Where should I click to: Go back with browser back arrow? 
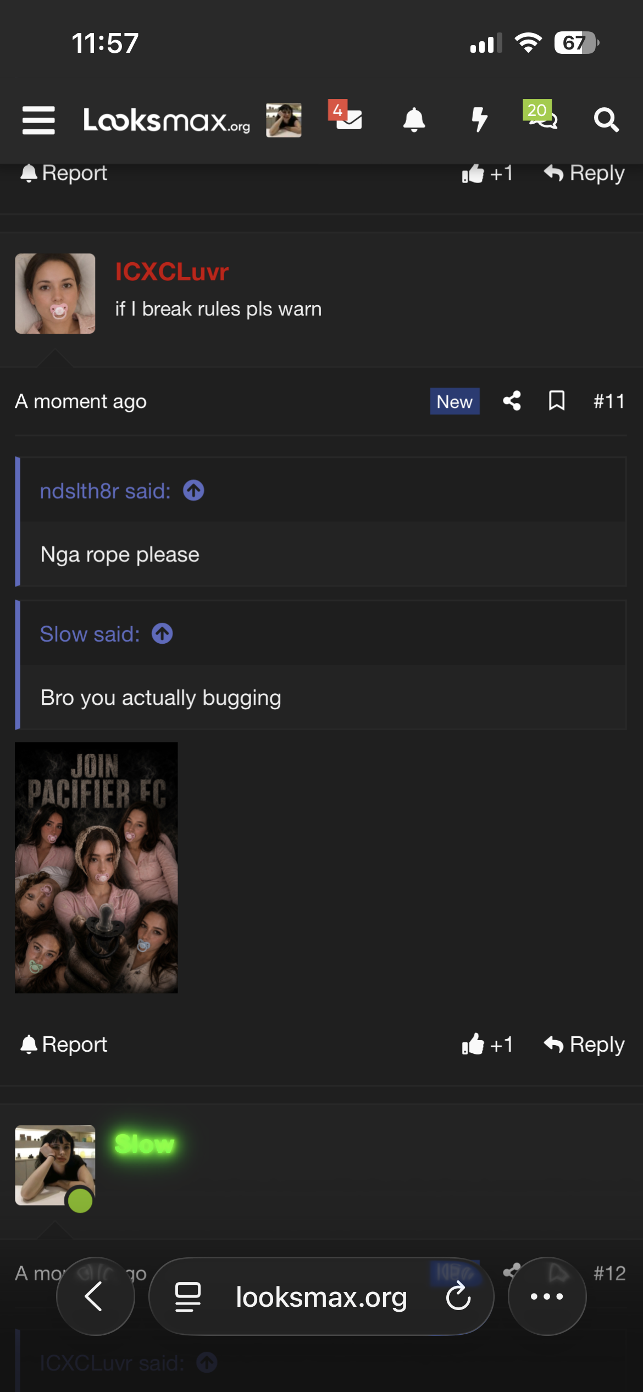[x=95, y=1296]
